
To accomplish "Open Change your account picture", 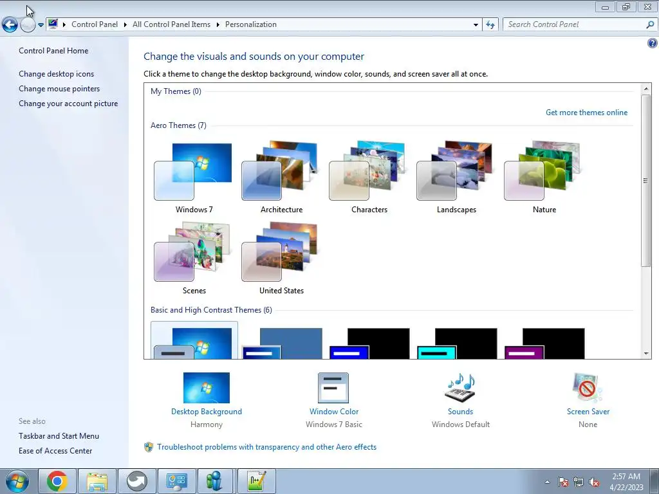I will point(68,104).
